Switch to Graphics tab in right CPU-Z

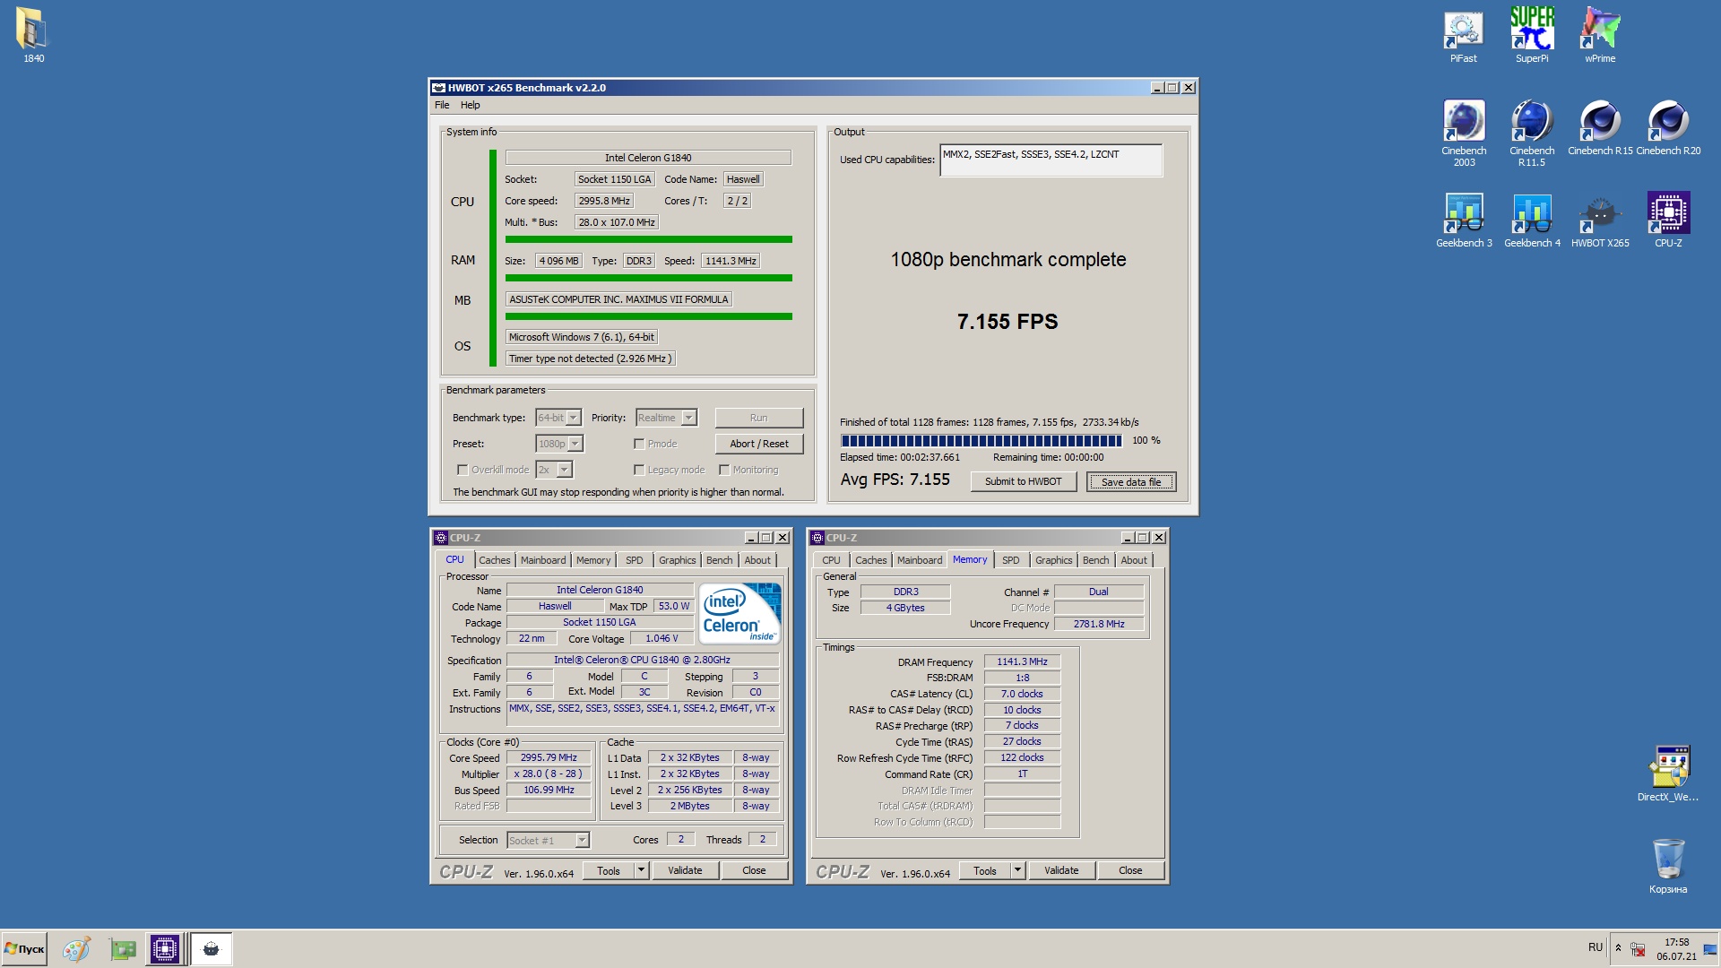pos(1053,560)
